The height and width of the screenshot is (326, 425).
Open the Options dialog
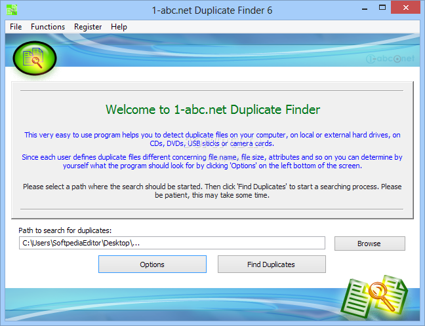(152, 264)
